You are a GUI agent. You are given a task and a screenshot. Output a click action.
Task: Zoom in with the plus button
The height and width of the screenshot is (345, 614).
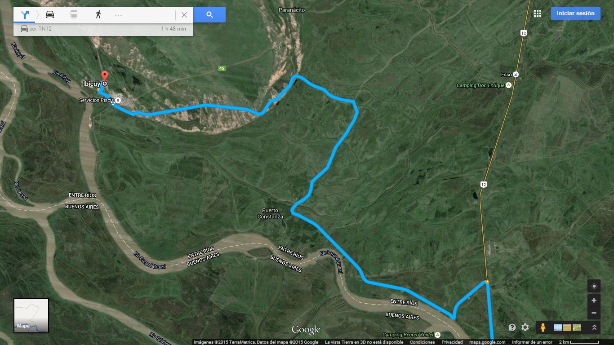coord(594,301)
